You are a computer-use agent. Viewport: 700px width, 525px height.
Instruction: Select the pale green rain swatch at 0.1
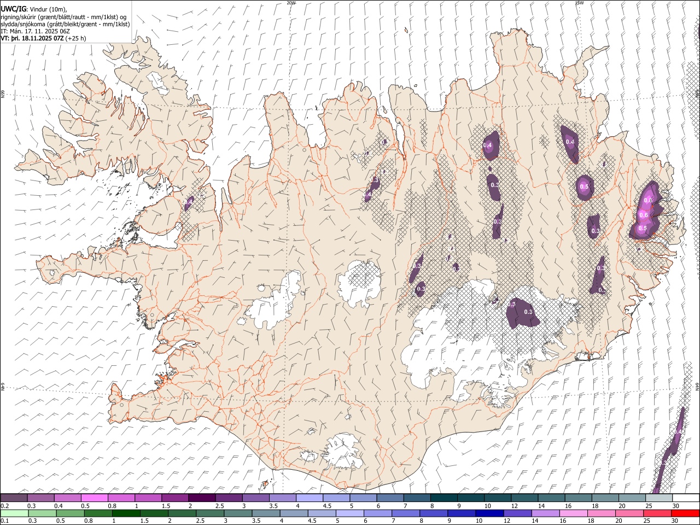tap(14, 513)
